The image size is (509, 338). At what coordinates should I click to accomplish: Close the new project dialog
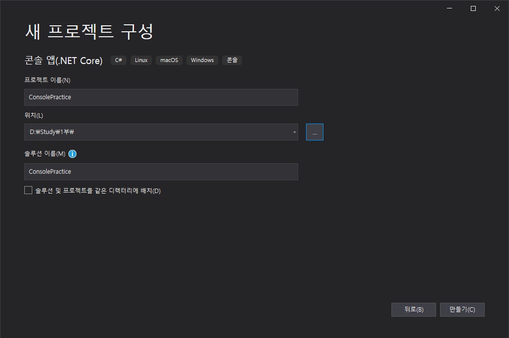point(497,8)
